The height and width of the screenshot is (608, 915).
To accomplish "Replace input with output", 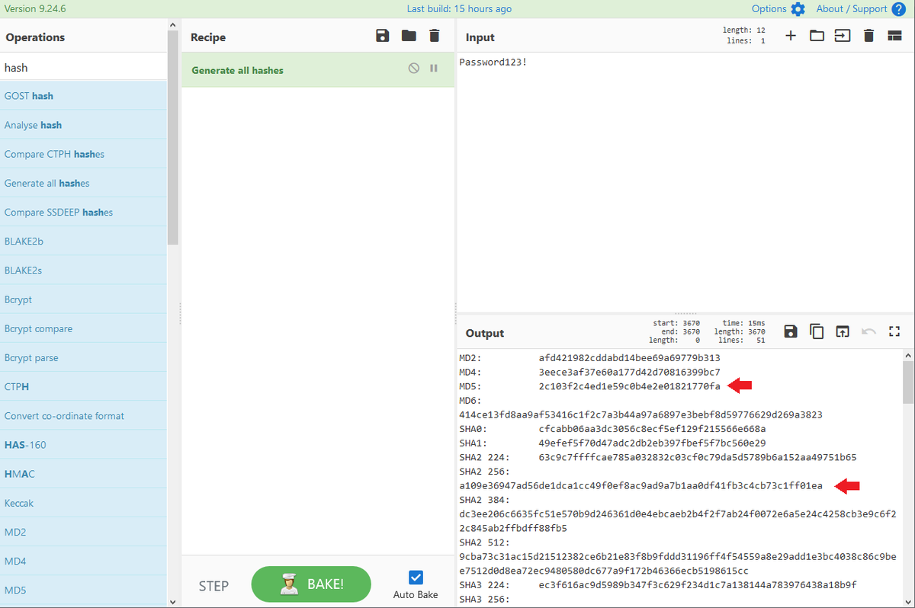I will [843, 331].
